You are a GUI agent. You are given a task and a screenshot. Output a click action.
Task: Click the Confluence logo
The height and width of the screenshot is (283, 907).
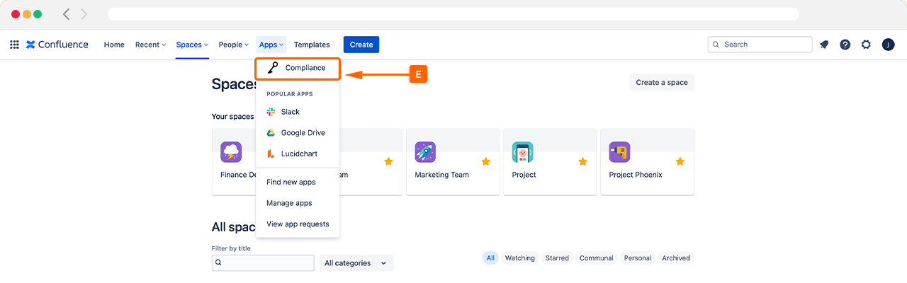(x=57, y=45)
